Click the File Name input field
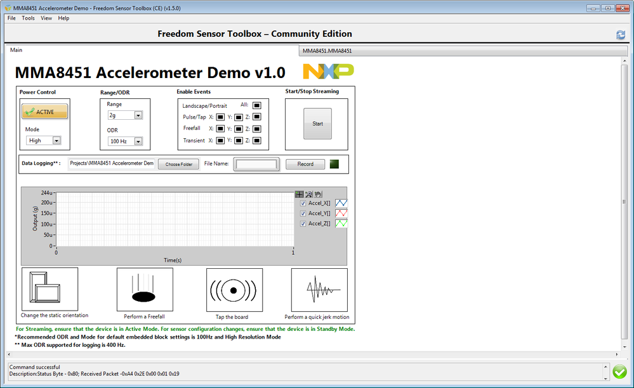Viewport: 634px width, 388px height. (x=256, y=164)
